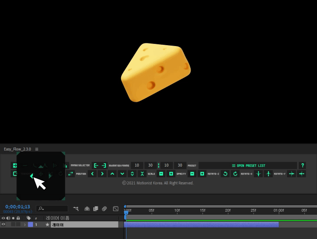Click the first Rotate-Y icon after its label
Image resolution: width=317 pixels, height=239 pixels.
point(291,174)
